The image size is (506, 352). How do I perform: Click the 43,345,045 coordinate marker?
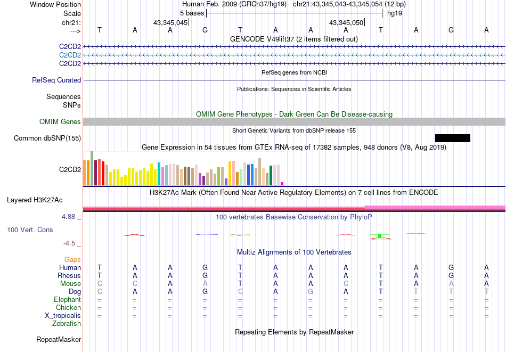click(170, 22)
